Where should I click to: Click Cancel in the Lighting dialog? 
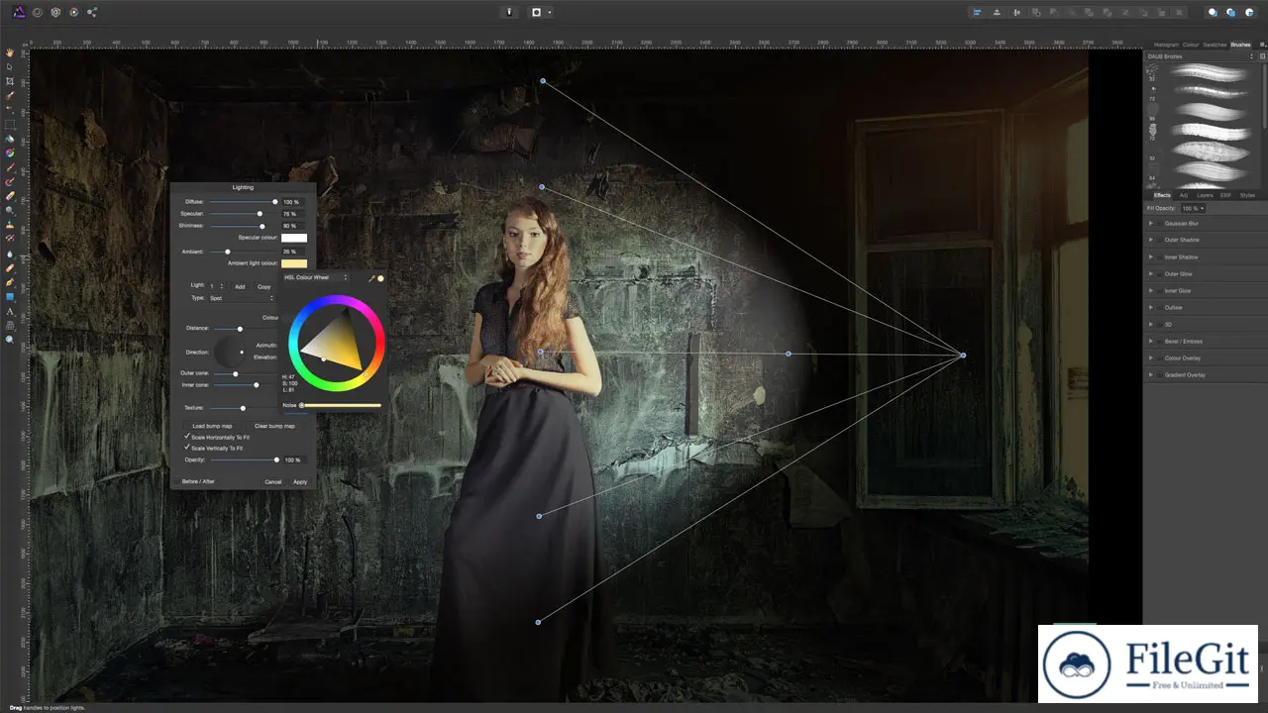point(272,481)
